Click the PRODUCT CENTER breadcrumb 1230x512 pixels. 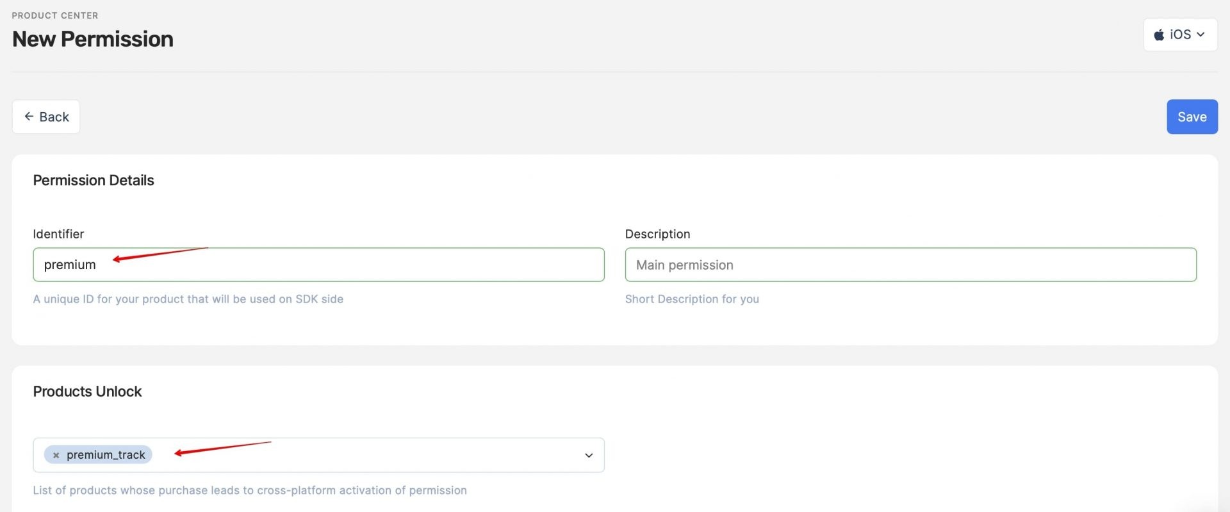tap(55, 15)
